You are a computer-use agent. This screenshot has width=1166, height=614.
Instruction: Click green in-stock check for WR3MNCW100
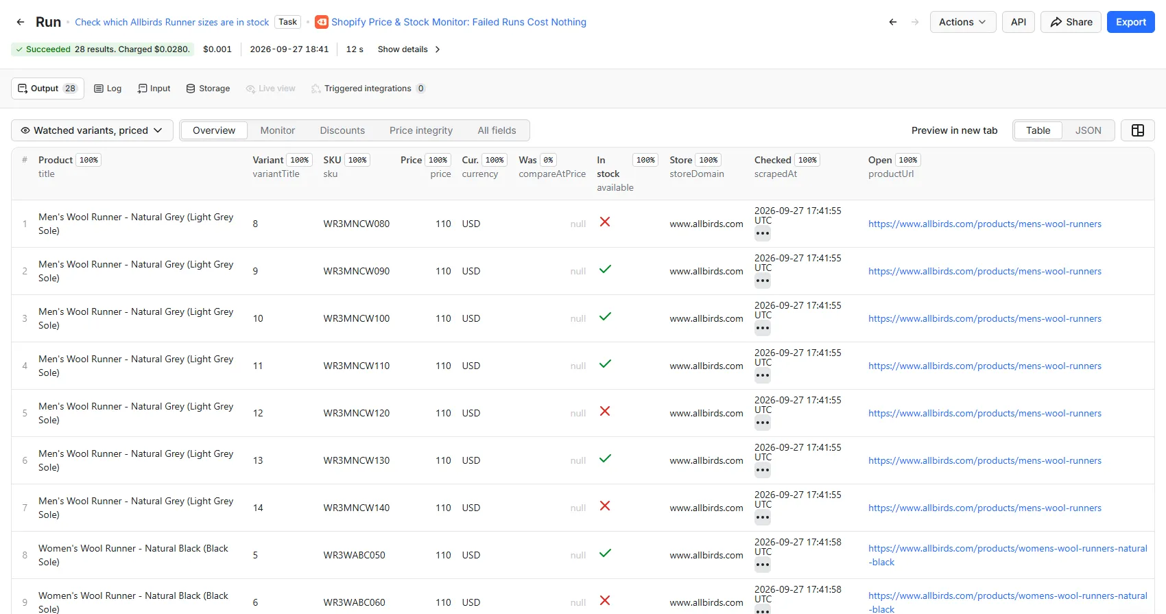(x=605, y=316)
